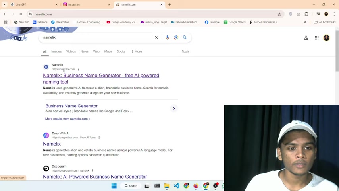Open the search Tools button
The width and height of the screenshot is (339, 191).
tap(185, 51)
